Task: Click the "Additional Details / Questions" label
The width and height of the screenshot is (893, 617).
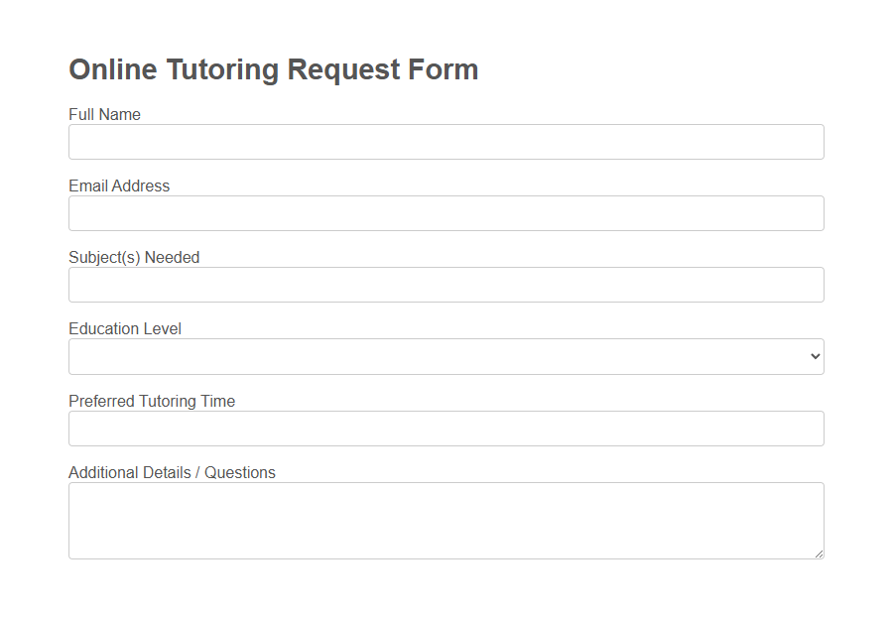Action: (x=172, y=472)
